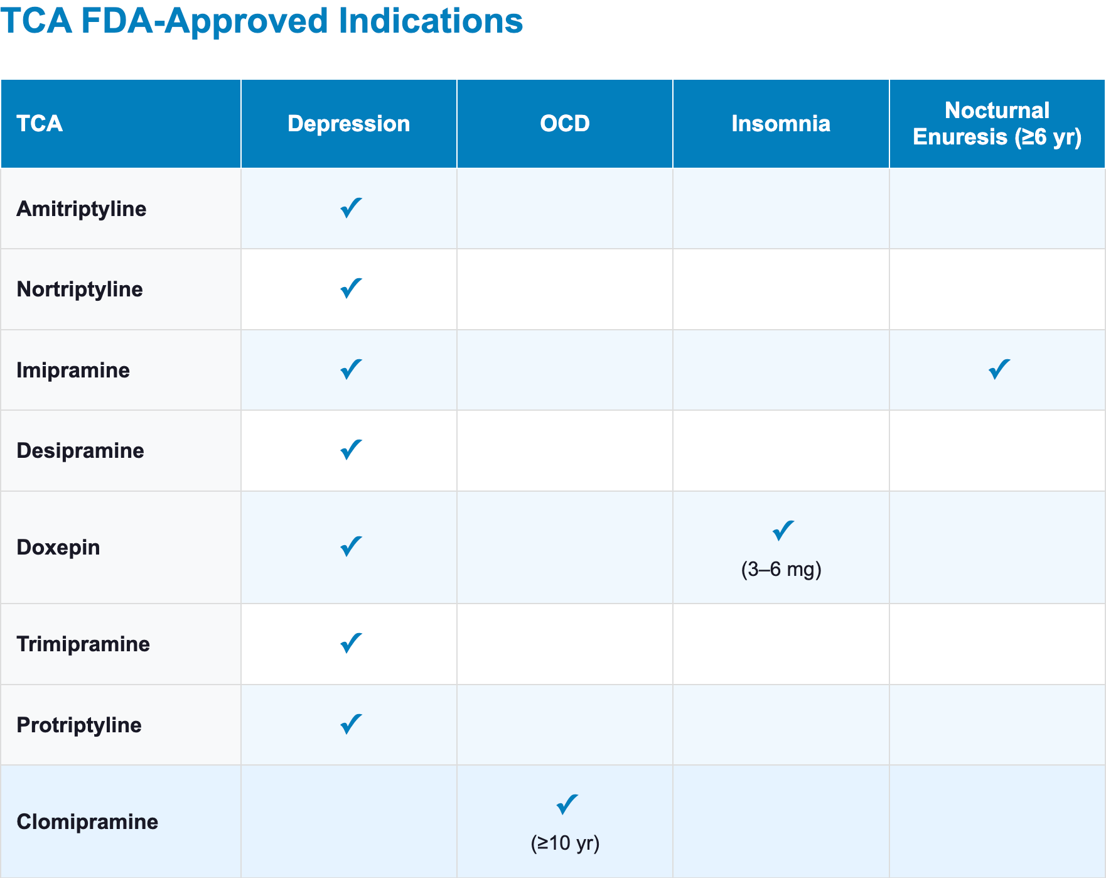This screenshot has height=878, width=1106.
Task: Select the Nocturnal Enuresis column header
Action: click(997, 124)
